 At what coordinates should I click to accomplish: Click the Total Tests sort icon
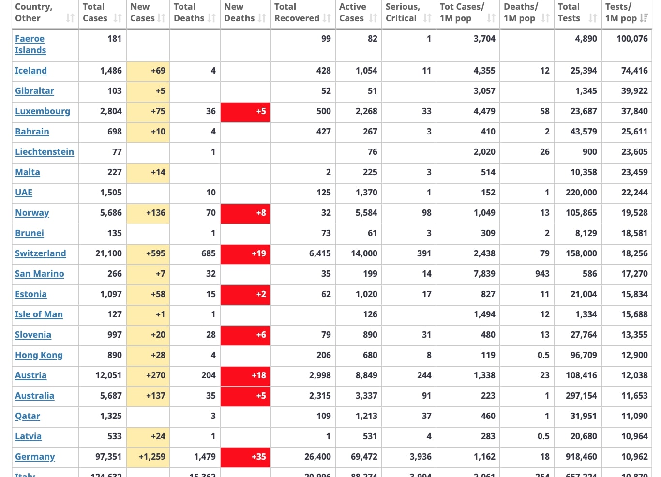pyautogui.click(x=593, y=18)
